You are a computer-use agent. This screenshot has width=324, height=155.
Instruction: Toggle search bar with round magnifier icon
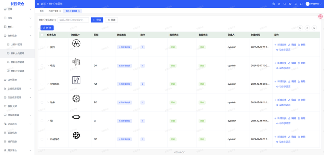[300, 28]
